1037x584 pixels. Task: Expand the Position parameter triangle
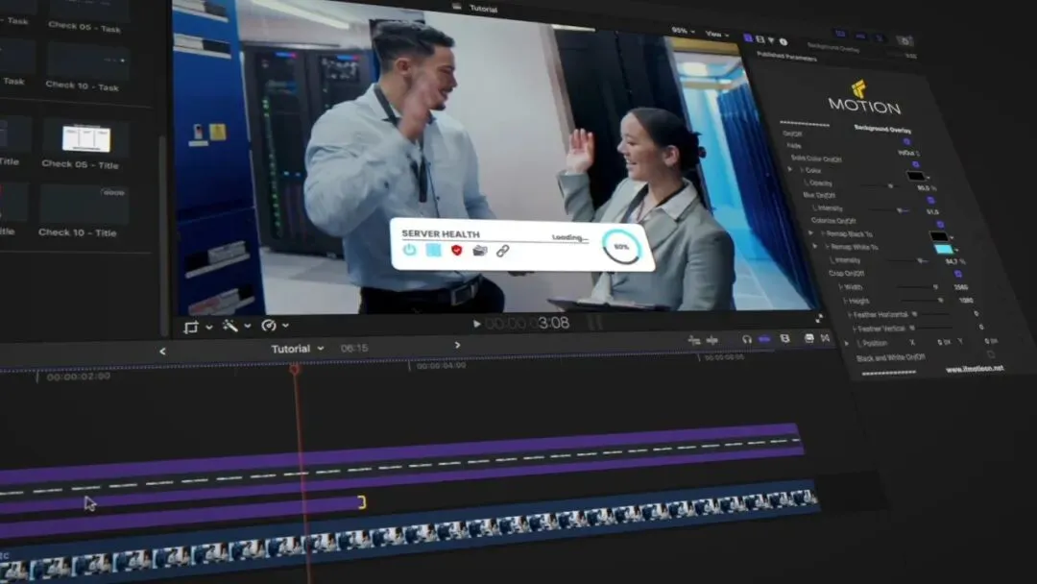pyautogui.click(x=847, y=343)
